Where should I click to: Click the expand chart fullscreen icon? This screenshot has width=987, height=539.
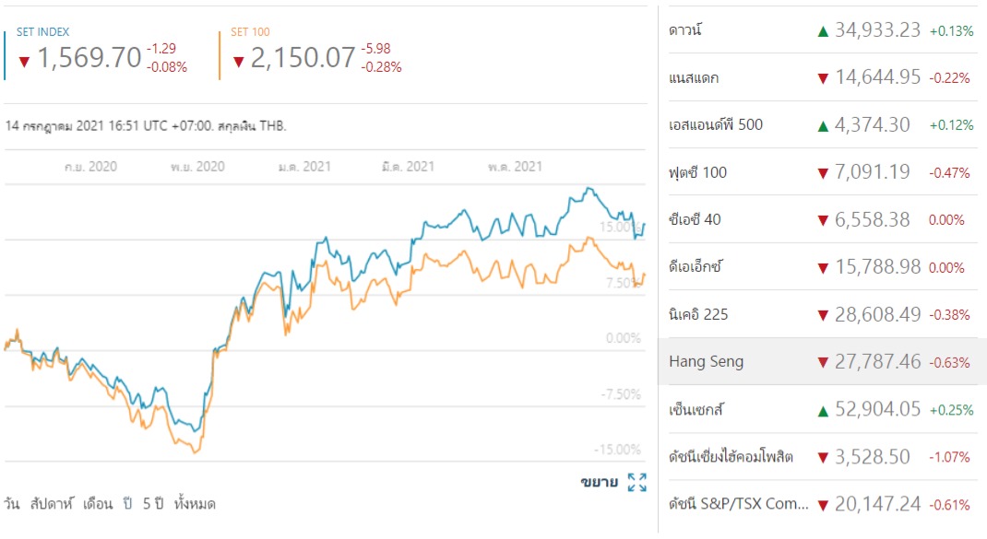point(636,482)
